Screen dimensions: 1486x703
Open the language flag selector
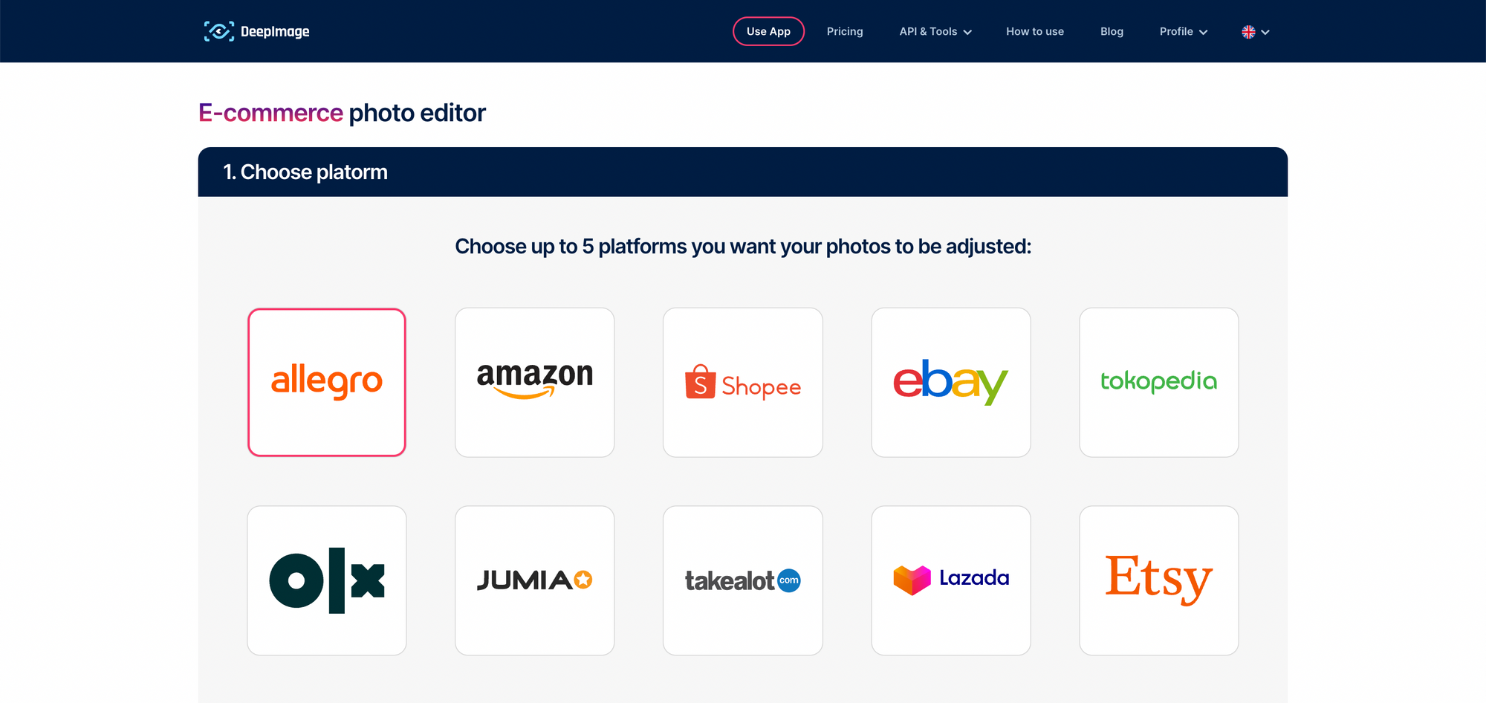pos(1256,31)
